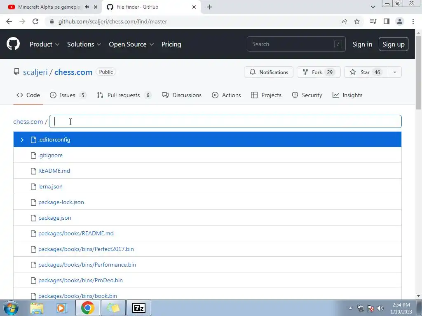Click the scaljeri owner link
Screen dimensions: 422x316
click(35, 72)
